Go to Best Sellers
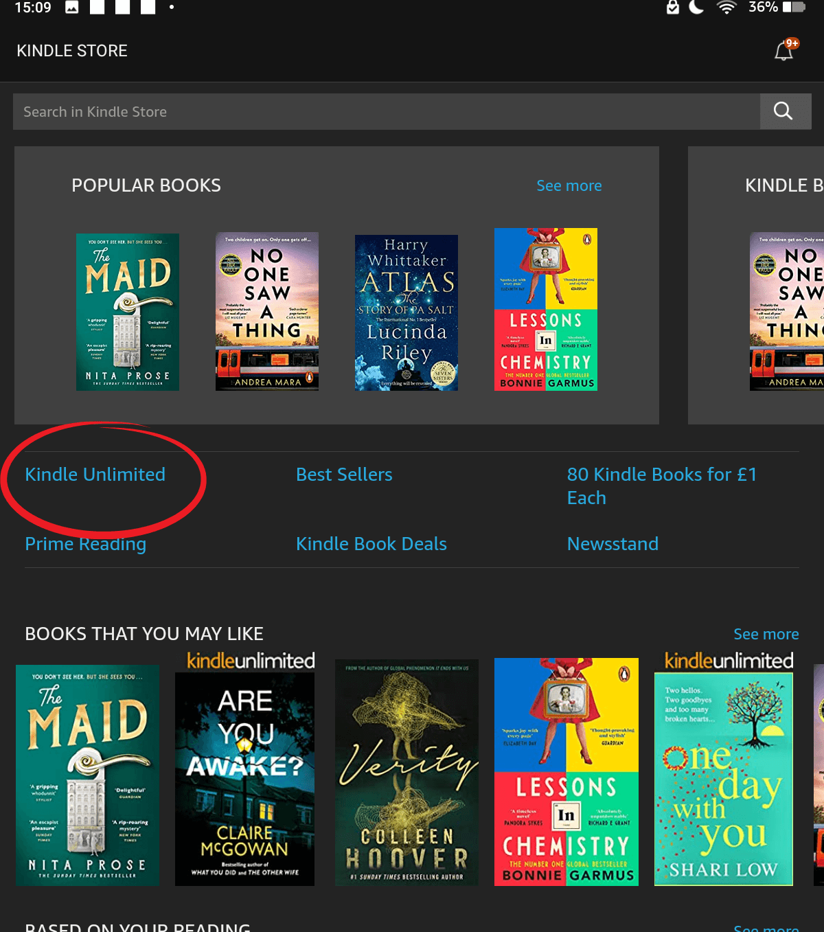The width and height of the screenshot is (824, 932). tap(345, 475)
